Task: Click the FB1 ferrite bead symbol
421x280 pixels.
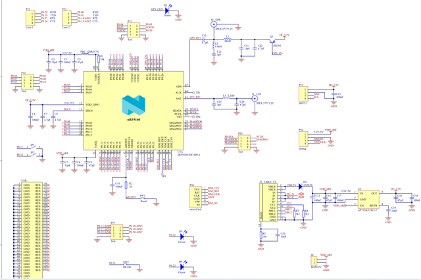Action: click(84, 53)
